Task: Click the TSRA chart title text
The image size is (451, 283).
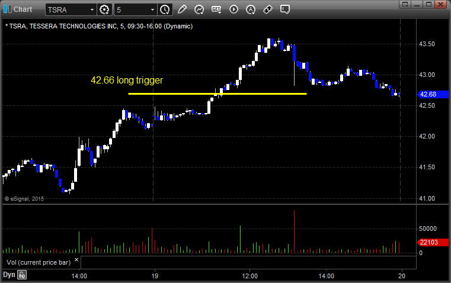Action: coord(99,26)
